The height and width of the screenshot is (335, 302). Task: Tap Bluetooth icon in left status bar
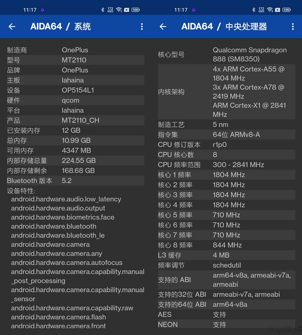point(103,10)
